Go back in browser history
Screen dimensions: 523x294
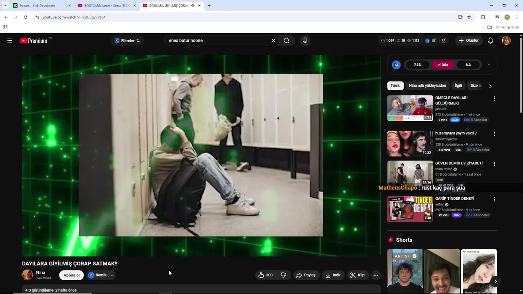click(6, 17)
